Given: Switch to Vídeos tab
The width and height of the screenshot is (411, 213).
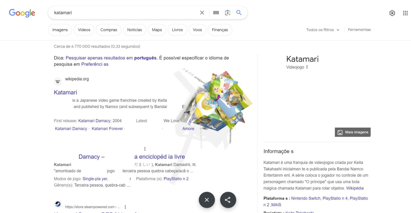Looking at the screenshot, I should (84, 30).
